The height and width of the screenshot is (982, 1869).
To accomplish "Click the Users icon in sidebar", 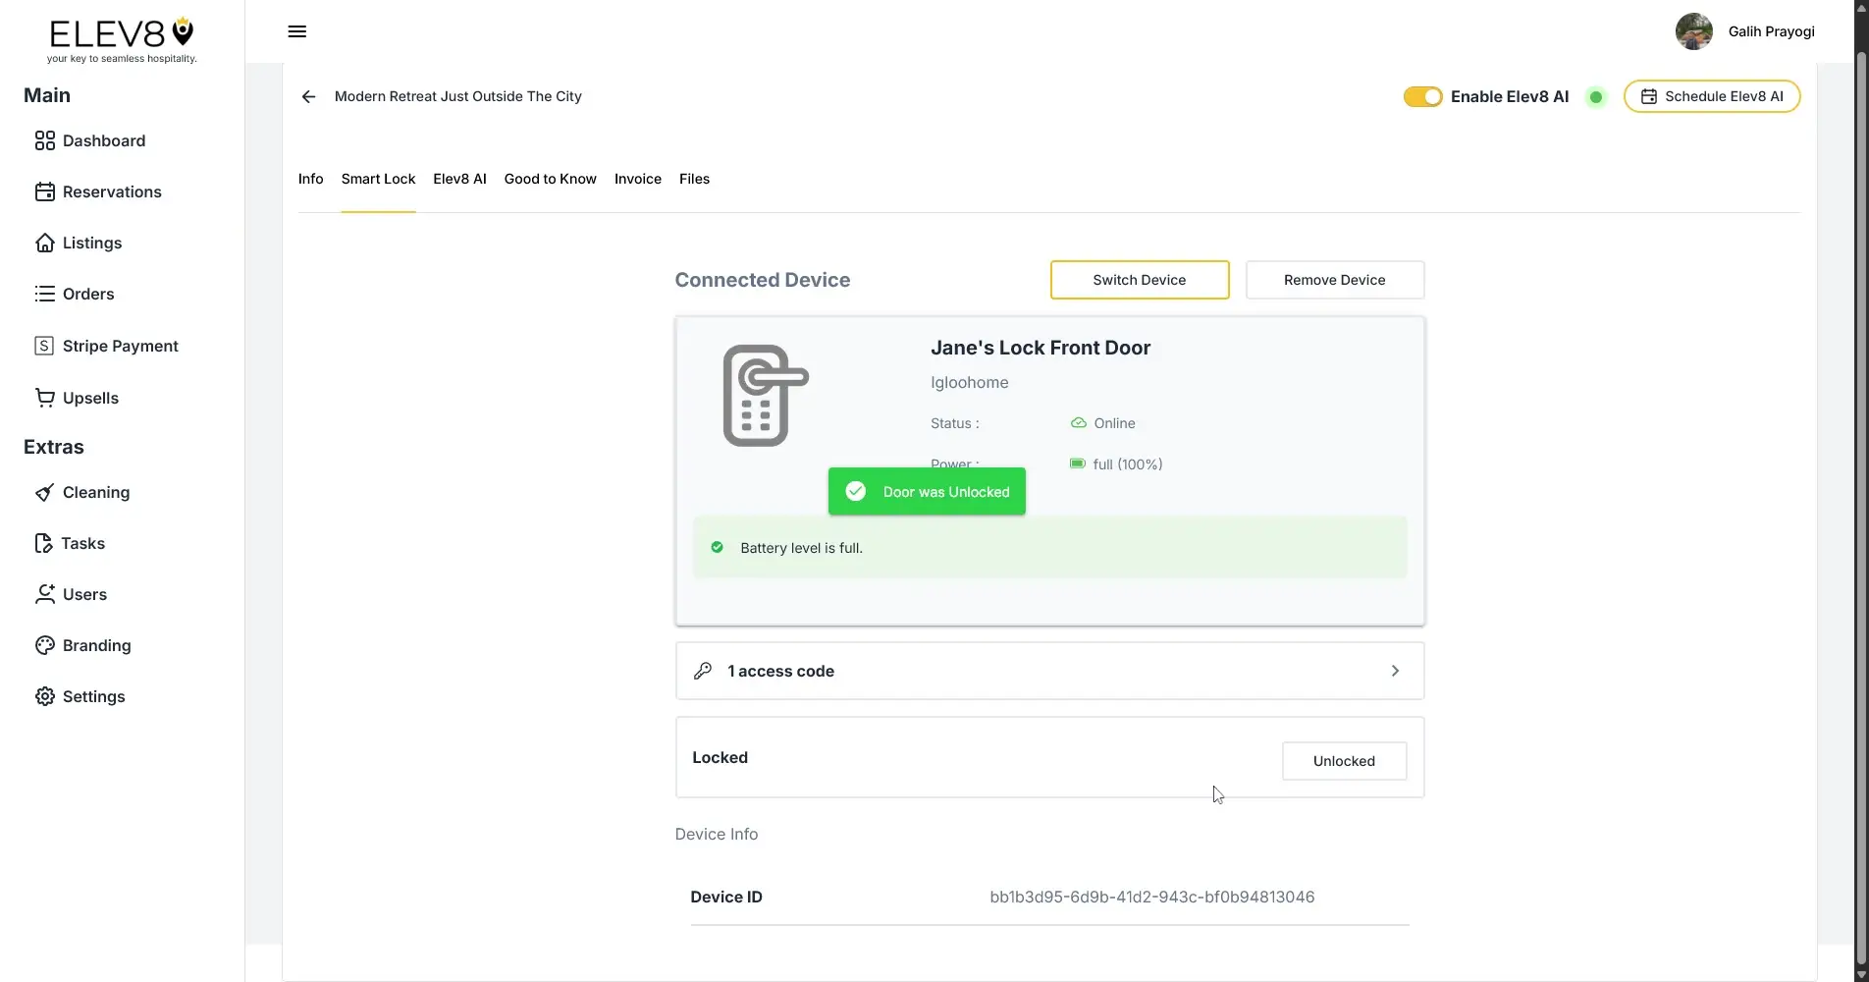I will pyautogui.click(x=45, y=594).
